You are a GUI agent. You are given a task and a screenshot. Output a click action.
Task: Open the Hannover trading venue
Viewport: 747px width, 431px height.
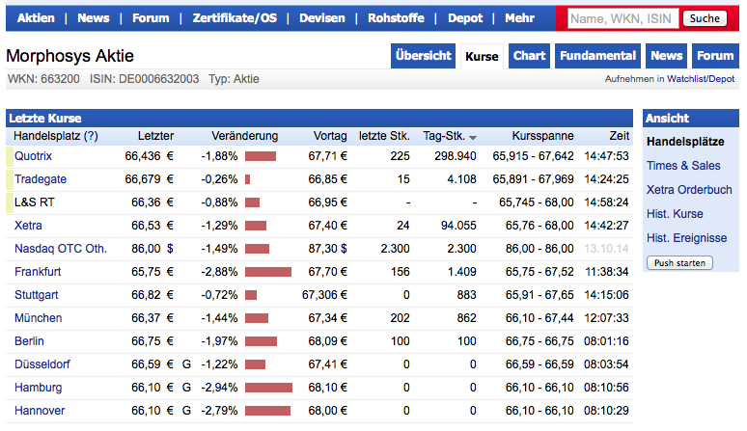40,411
